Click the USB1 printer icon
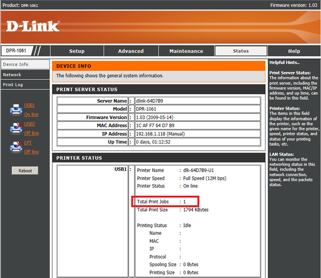The image size is (321, 278). tap(16, 109)
